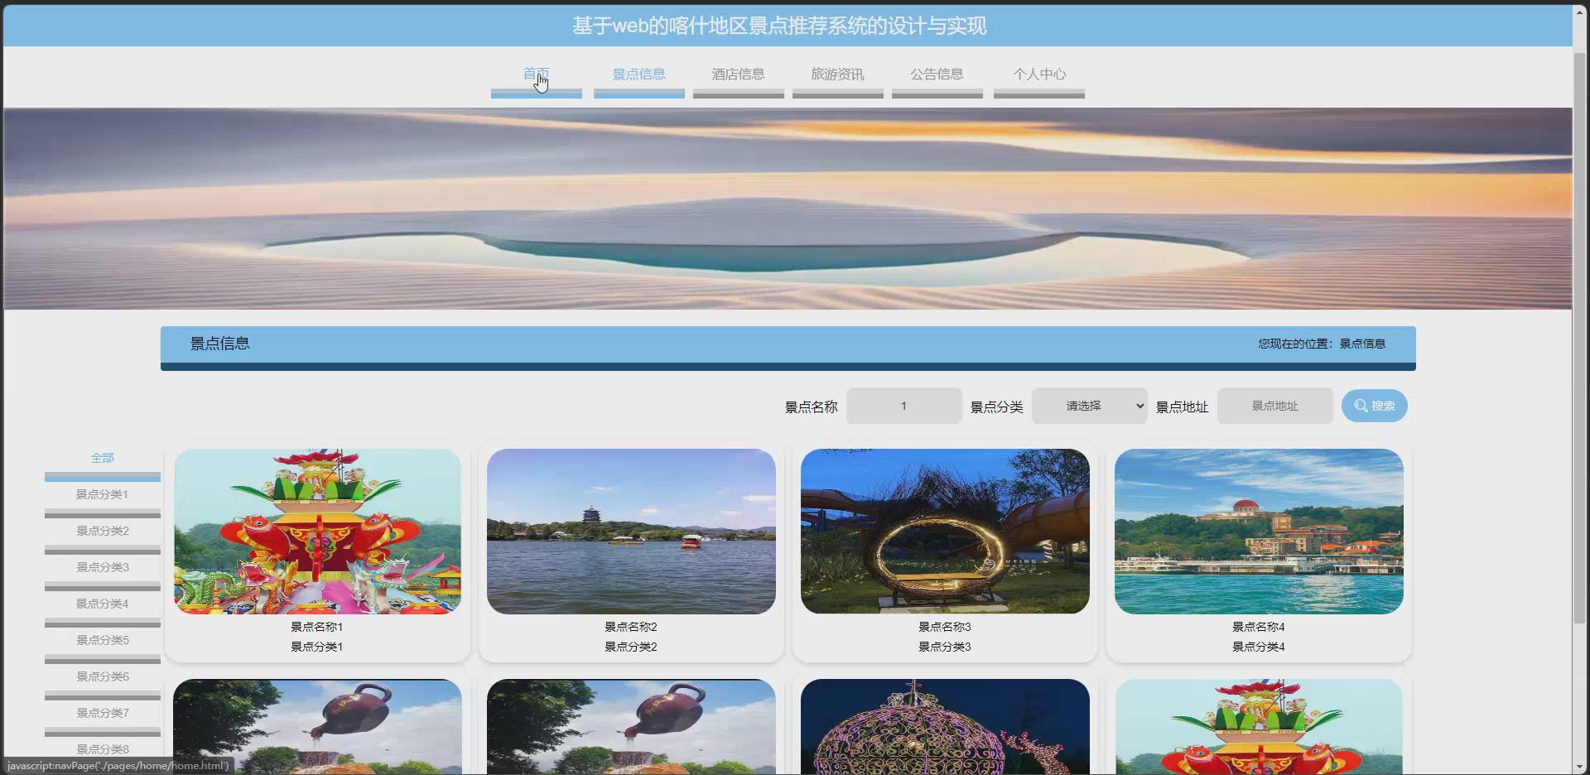
Task: Open the 景点名称3 glowing ring photo
Action: coord(945,532)
